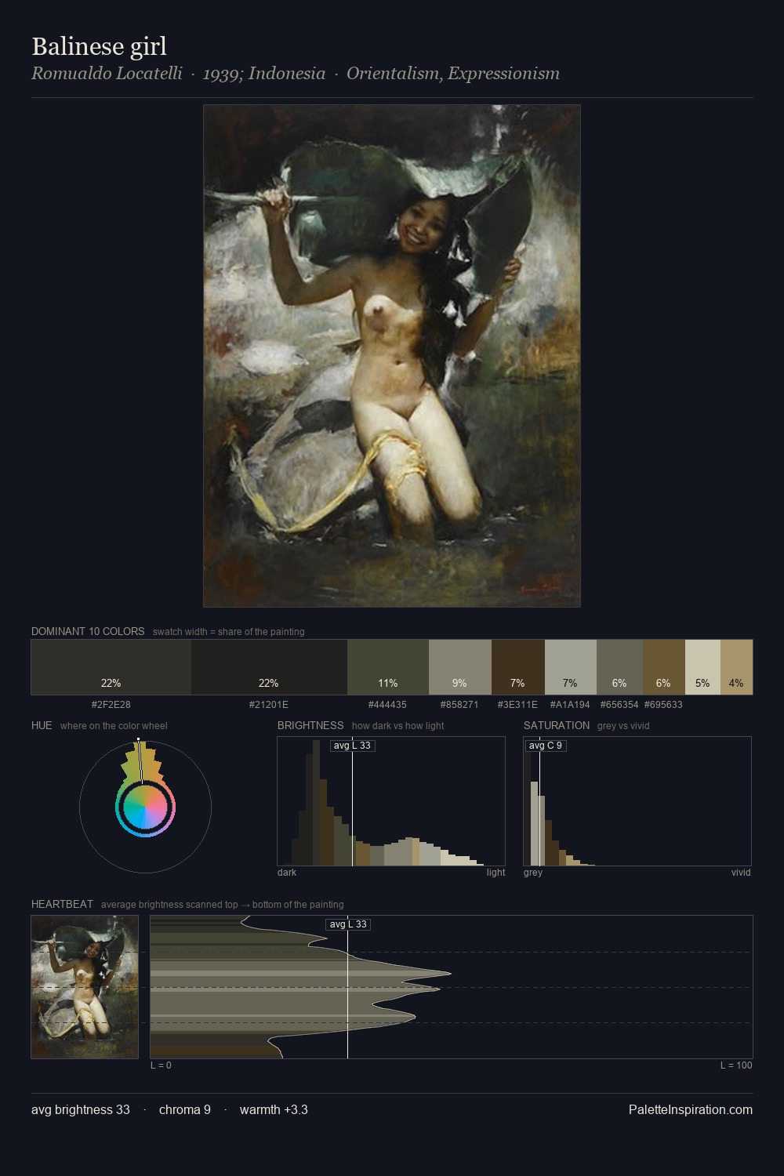
Task: Click the 'Orientalism, Expressionism' style text
Action: click(x=453, y=74)
